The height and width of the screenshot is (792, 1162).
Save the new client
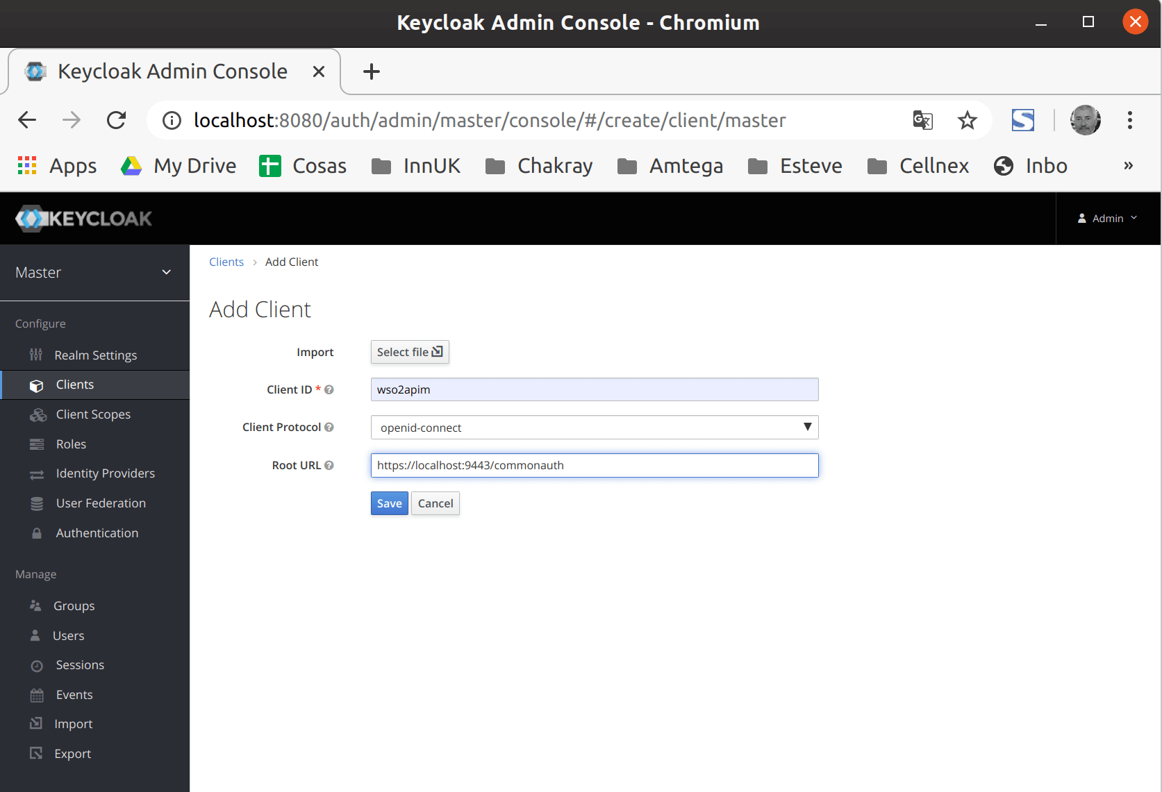pos(389,503)
